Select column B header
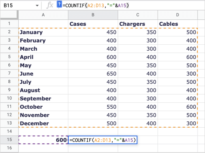The width and height of the screenshot is (205, 153). (x=93, y=15)
